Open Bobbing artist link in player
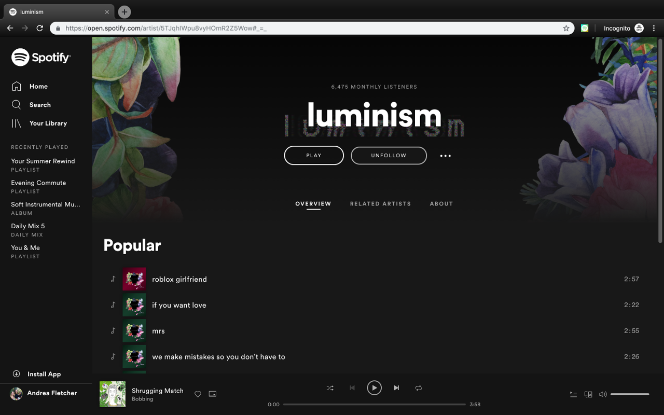The image size is (664, 415). tap(142, 399)
